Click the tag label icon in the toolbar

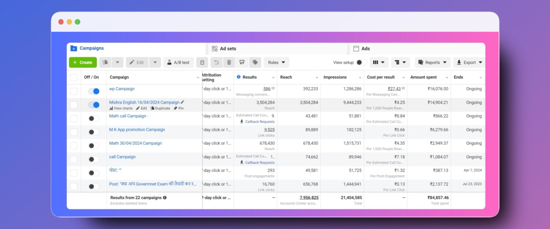[255, 62]
